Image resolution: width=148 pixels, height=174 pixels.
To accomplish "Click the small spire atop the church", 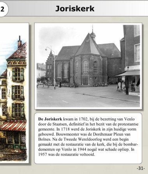I will 93,34.
